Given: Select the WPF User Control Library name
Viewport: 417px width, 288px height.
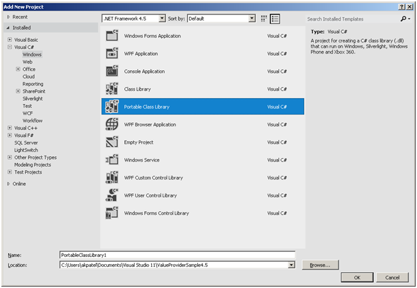Looking at the screenshot, I should click(150, 195).
